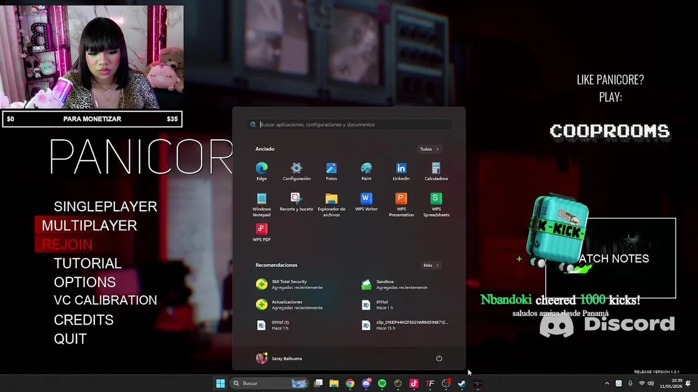
Task: Open Windows Notepad pinned app
Action: (x=262, y=205)
